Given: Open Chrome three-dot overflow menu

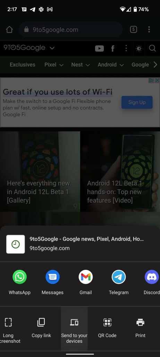Looking at the screenshot, I should coord(149,29).
